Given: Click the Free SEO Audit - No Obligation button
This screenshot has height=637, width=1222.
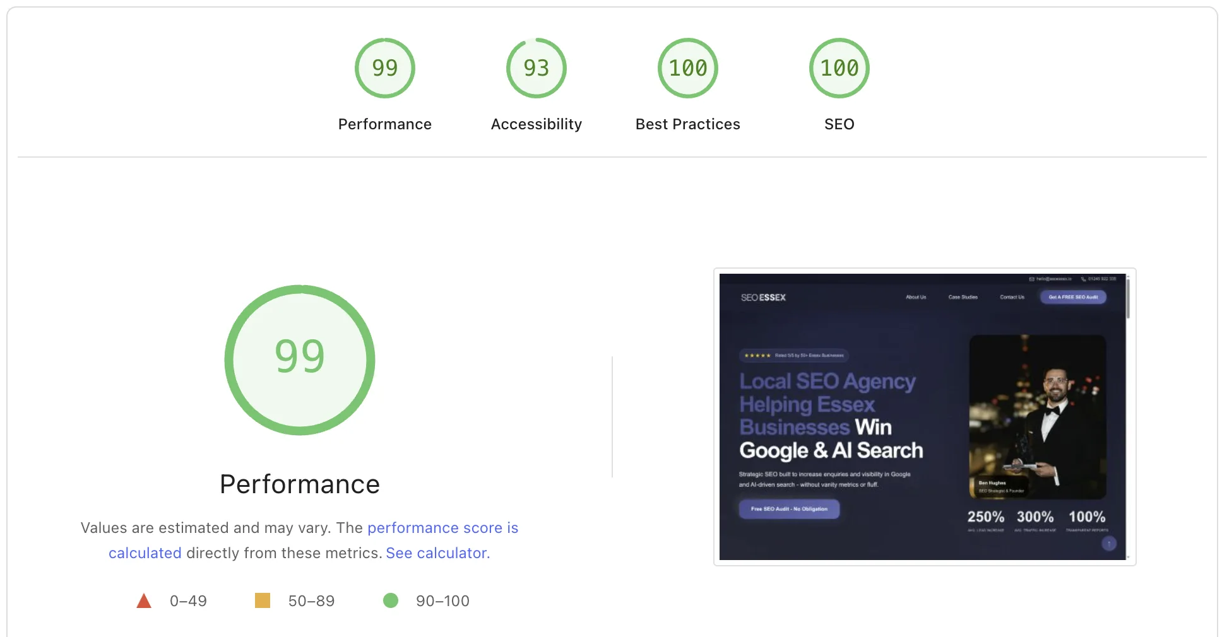Looking at the screenshot, I should coord(788,508).
